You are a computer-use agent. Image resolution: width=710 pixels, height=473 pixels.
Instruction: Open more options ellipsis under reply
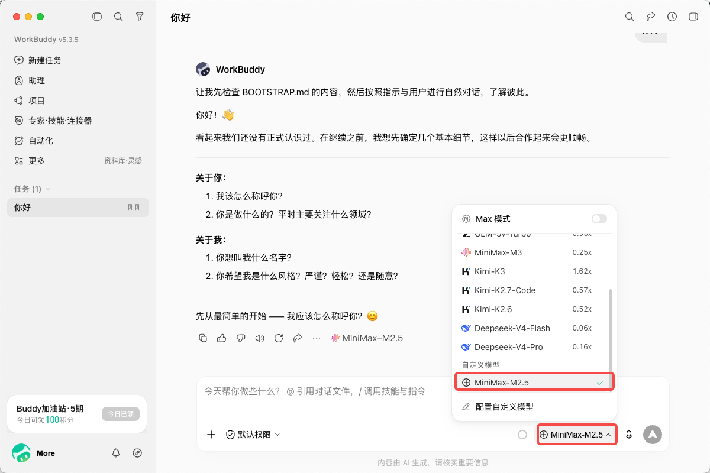[317, 338]
